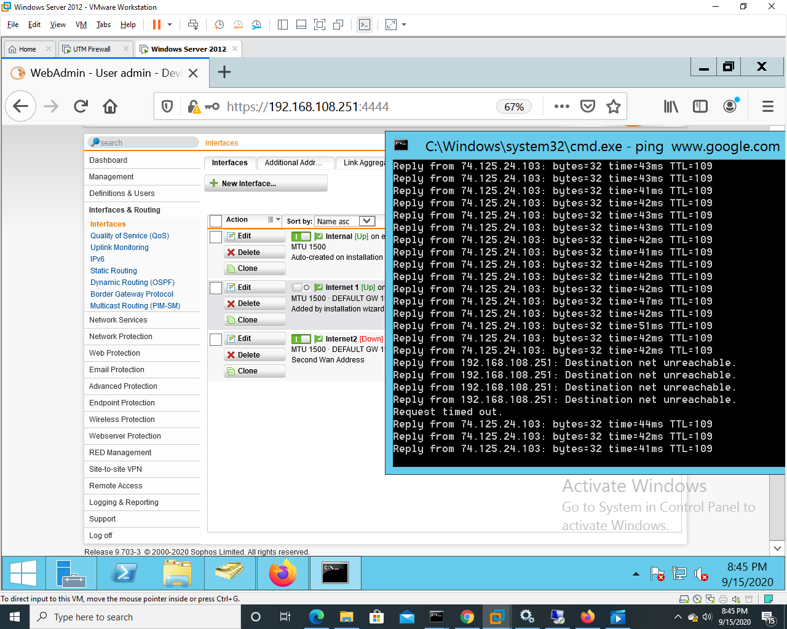
Task: Expand Site-to-site VPN menu section
Action: (x=143, y=469)
